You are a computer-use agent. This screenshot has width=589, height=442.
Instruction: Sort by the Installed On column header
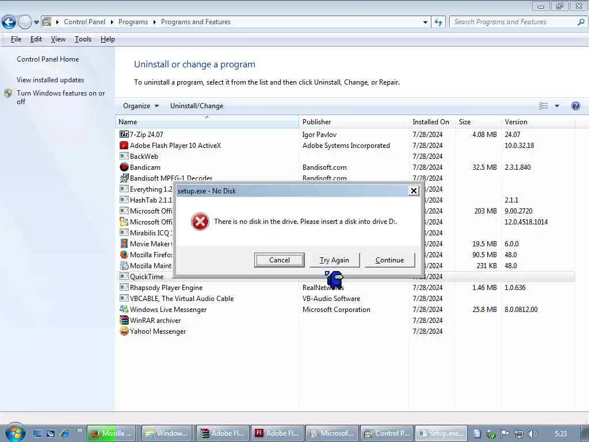(x=432, y=122)
